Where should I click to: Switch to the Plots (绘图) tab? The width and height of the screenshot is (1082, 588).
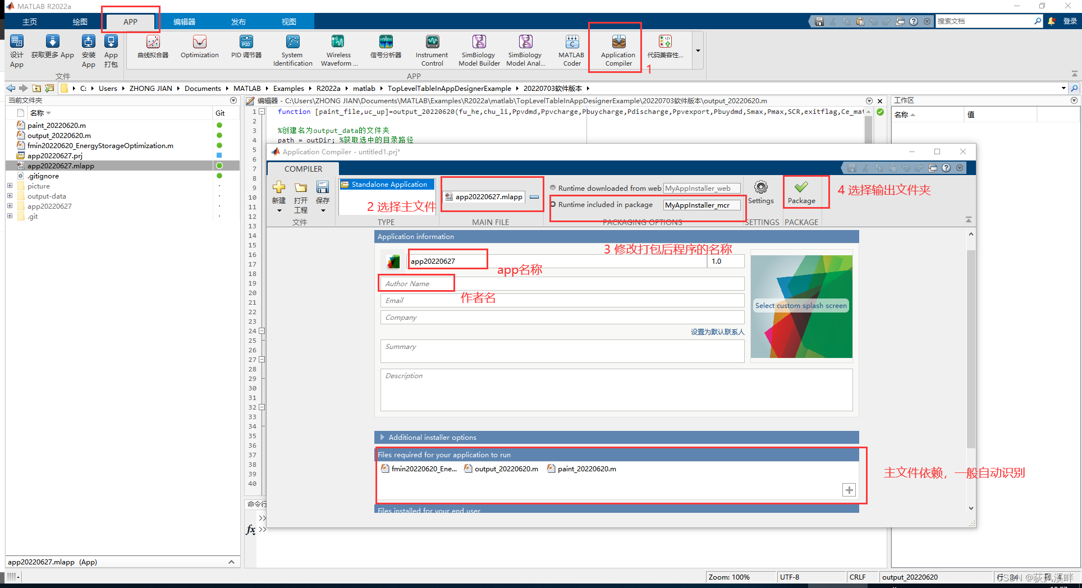point(80,22)
